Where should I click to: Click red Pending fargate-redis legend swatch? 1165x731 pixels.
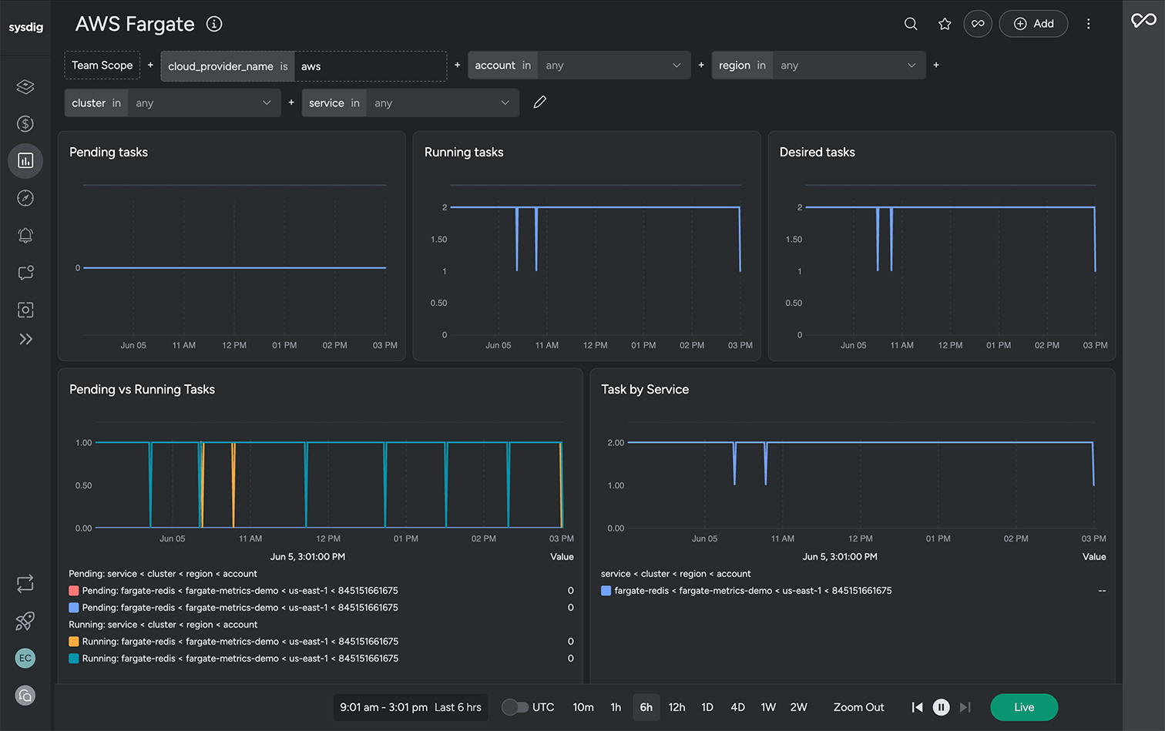click(x=74, y=591)
